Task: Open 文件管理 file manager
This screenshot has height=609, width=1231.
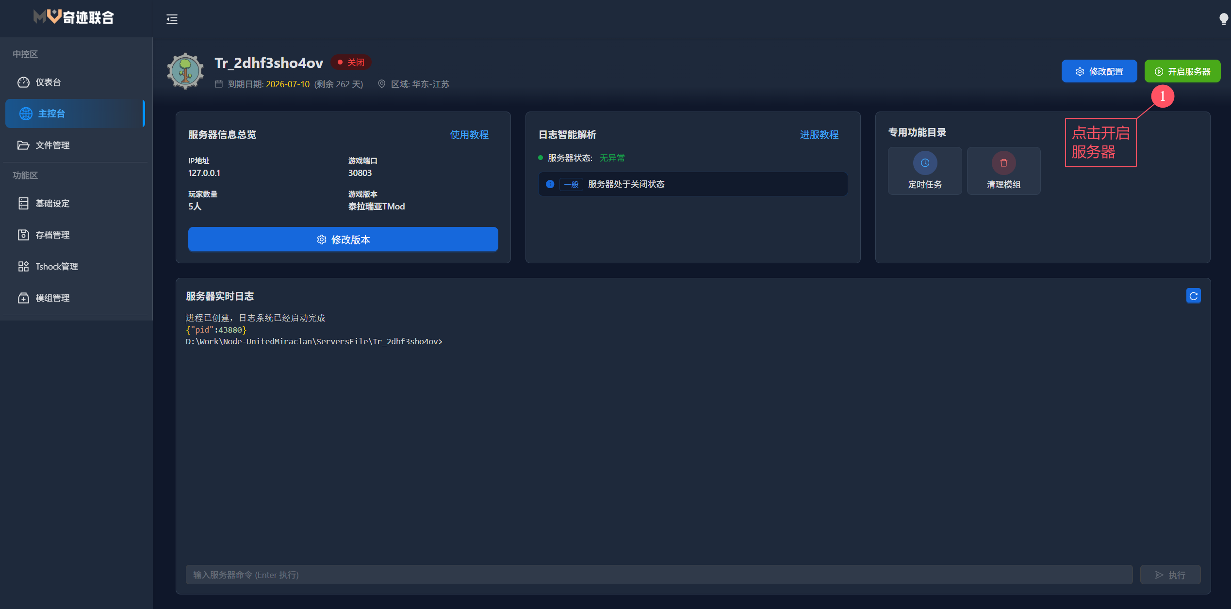Action: [x=52, y=145]
